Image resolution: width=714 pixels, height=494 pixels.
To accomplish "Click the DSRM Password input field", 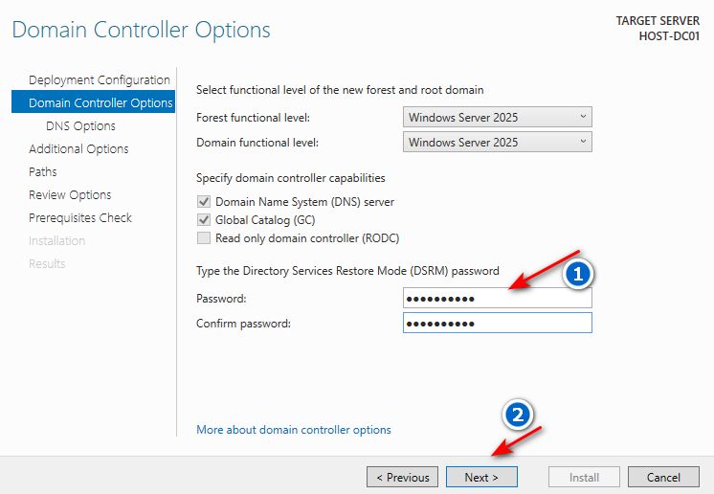I will pos(497,299).
